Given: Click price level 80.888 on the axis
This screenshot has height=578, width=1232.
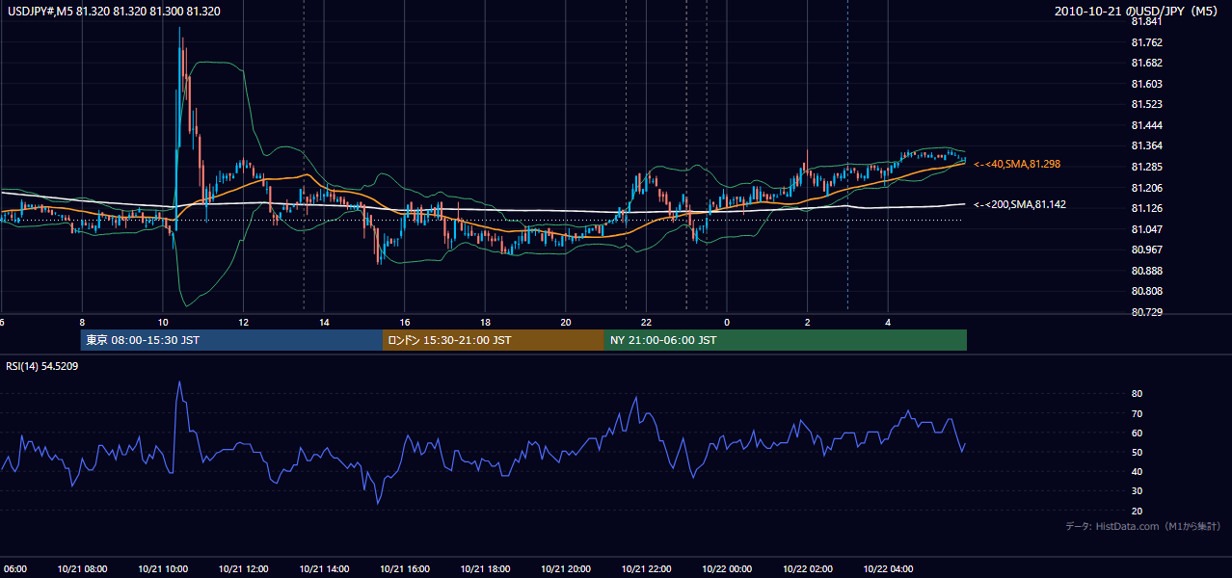Looking at the screenshot, I should click(x=1147, y=271).
